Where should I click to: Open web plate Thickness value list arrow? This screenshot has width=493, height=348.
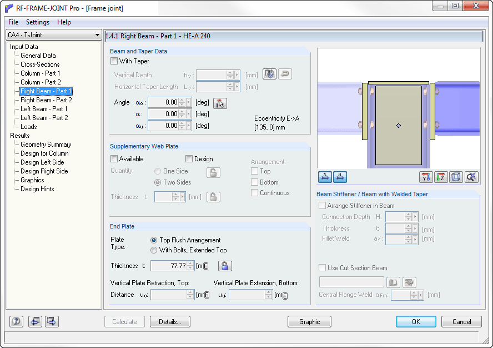[182, 197]
